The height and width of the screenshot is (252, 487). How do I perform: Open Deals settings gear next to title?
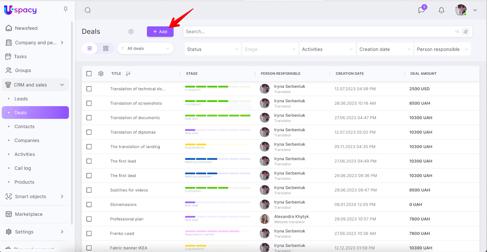tap(131, 32)
